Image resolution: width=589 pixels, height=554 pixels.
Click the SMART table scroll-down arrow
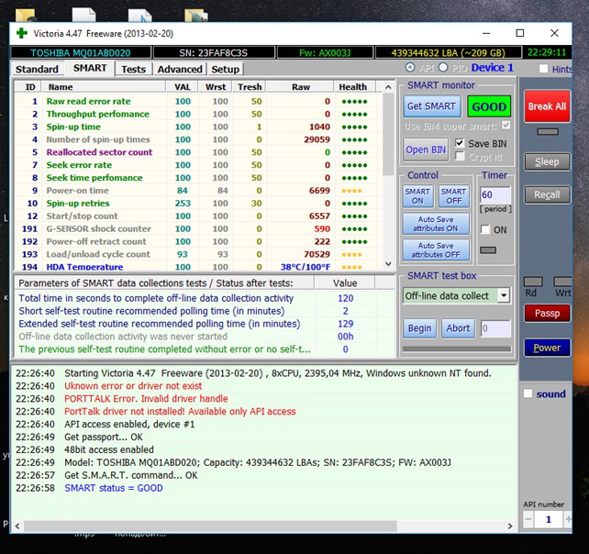click(x=388, y=263)
